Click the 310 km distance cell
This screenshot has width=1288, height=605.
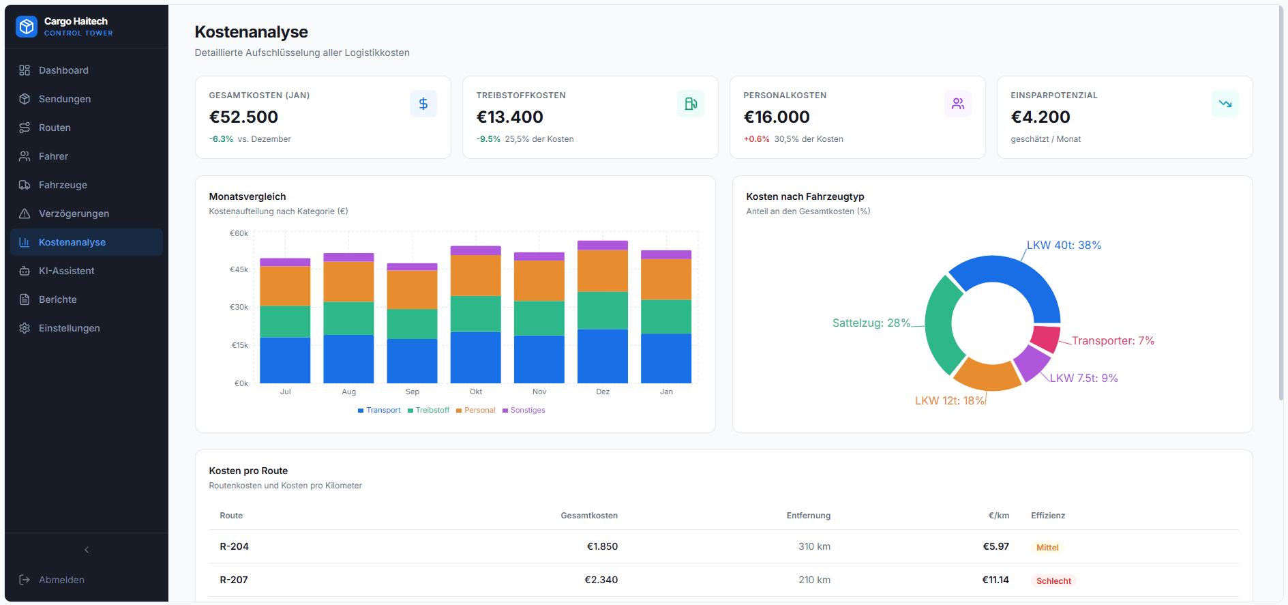click(814, 546)
